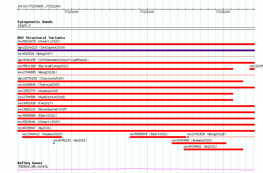Select the DGV Structural Variants track title
Viewport: 263px width, 173px height.
41,38
